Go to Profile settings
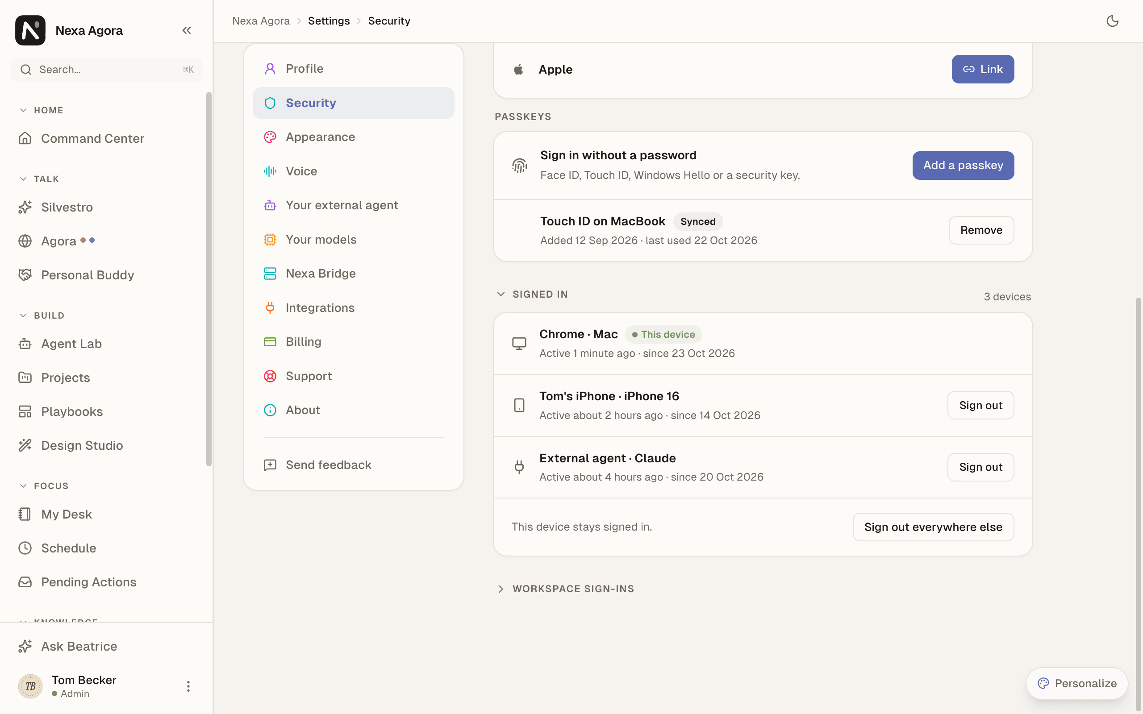This screenshot has width=1143, height=714. click(353, 69)
